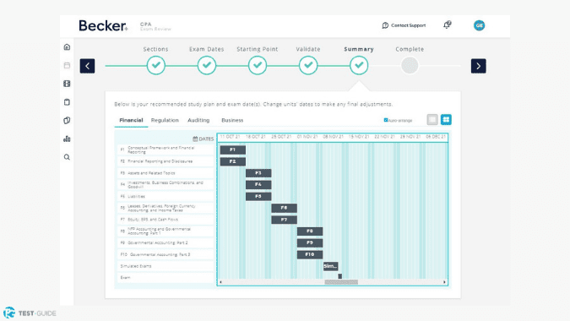Open the clipboard icon in sidebar
This screenshot has height=321, width=570.
coord(67,102)
